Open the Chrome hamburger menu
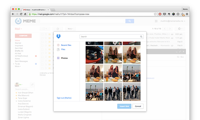200x120 pixels. [187, 14]
